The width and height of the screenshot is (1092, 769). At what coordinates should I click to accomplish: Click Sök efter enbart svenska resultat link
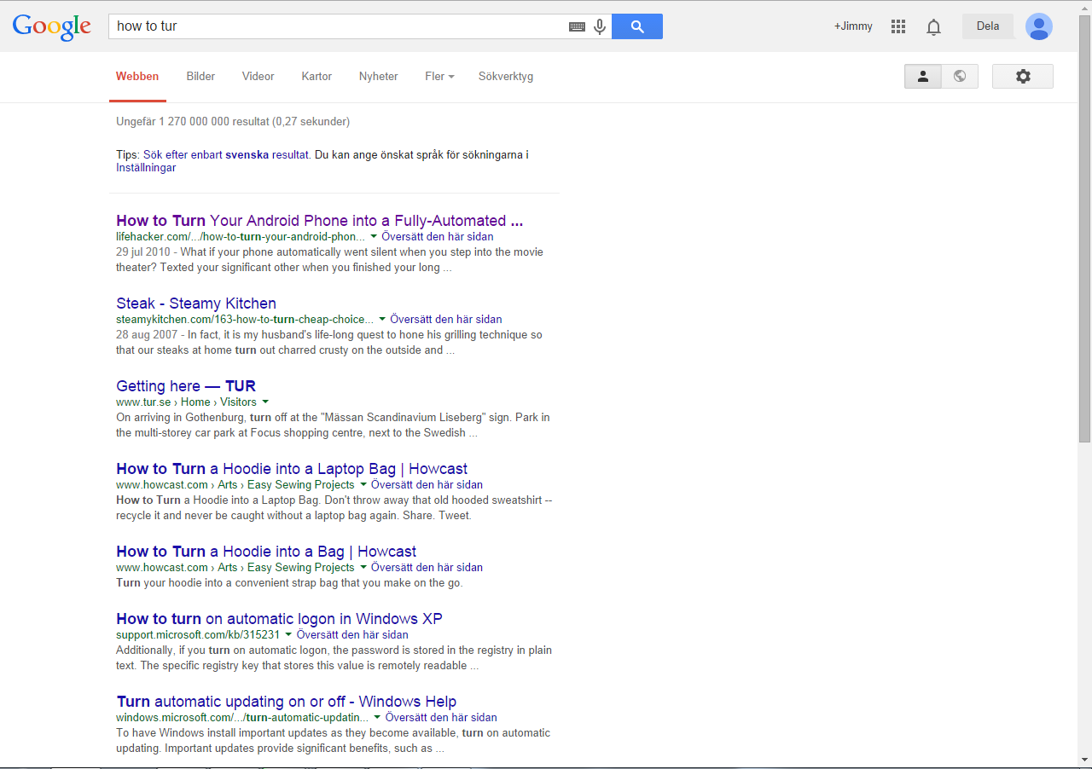tap(225, 154)
